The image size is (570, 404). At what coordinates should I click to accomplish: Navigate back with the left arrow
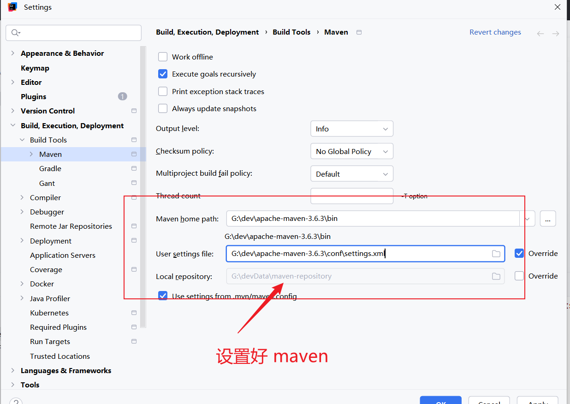point(540,34)
